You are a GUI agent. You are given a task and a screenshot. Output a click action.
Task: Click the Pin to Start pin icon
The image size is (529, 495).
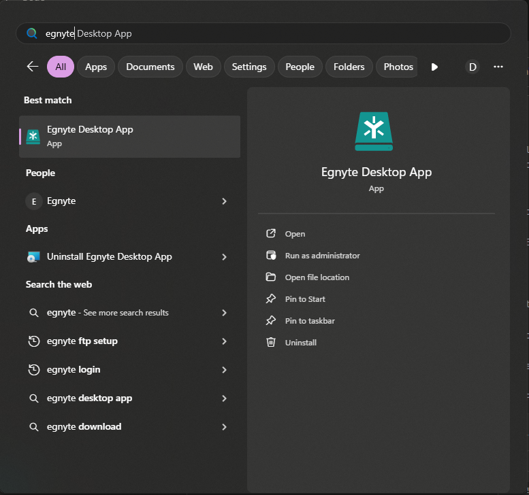pos(271,299)
